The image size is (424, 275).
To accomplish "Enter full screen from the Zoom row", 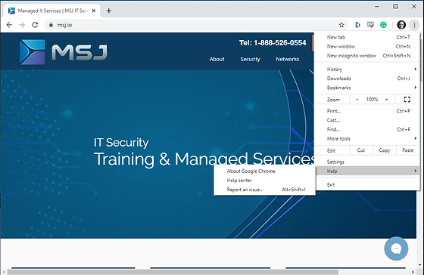I will tap(407, 99).
